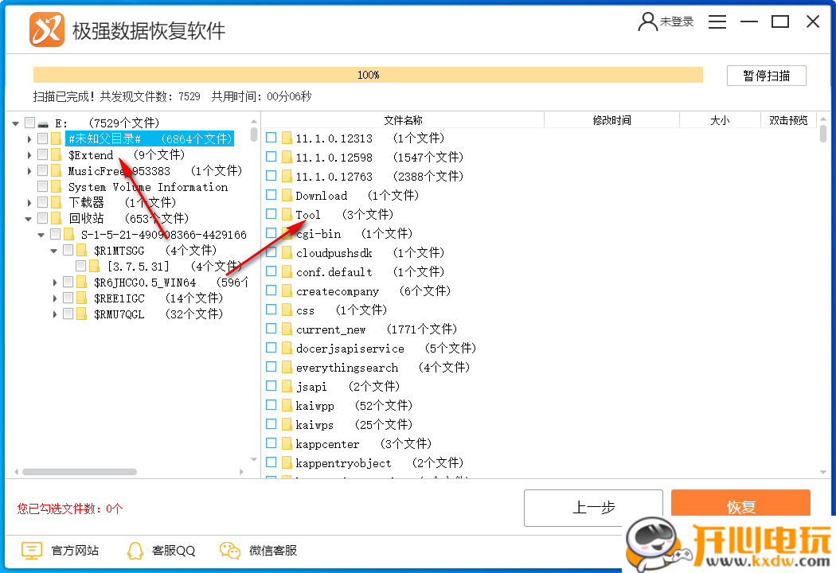The width and height of the screenshot is (836, 573).
Task: Open the 官方网站 link
Action: tap(75, 551)
